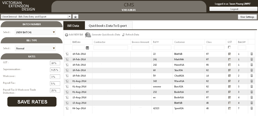Toggle the GST filter checkbox in header row
The height and width of the screenshot is (116, 258).
(x=229, y=47)
